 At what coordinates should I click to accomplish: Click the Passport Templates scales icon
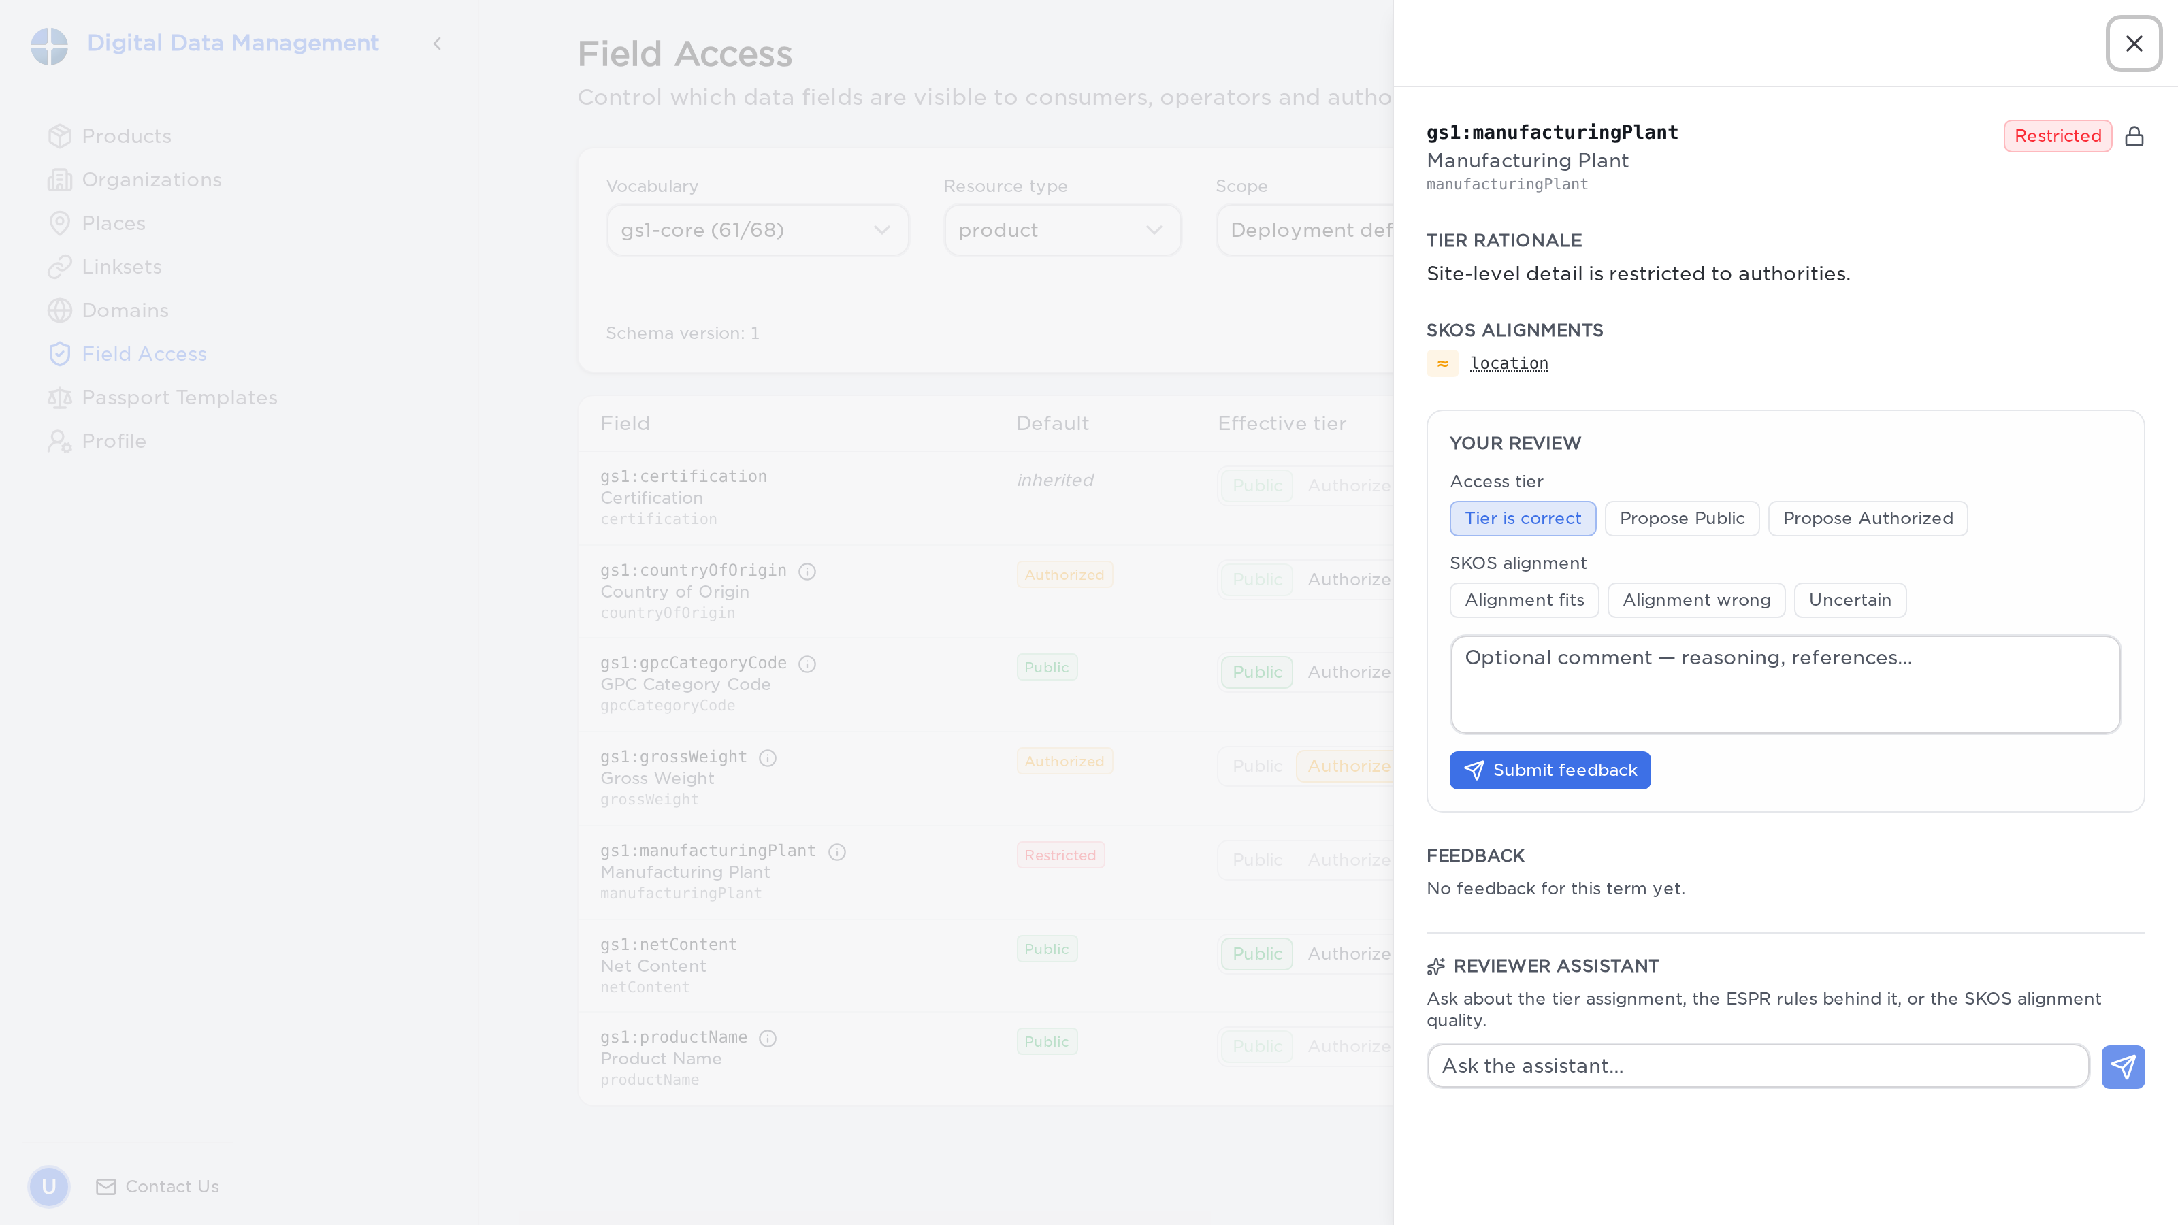(x=59, y=397)
